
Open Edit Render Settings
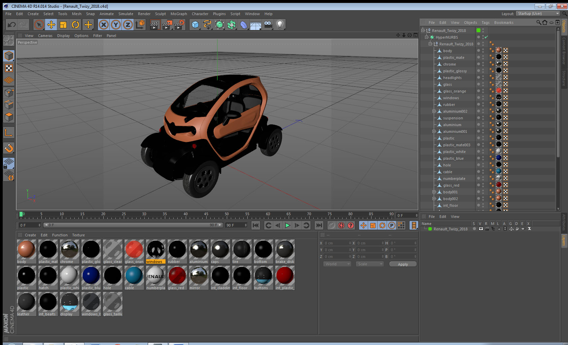[180, 25]
